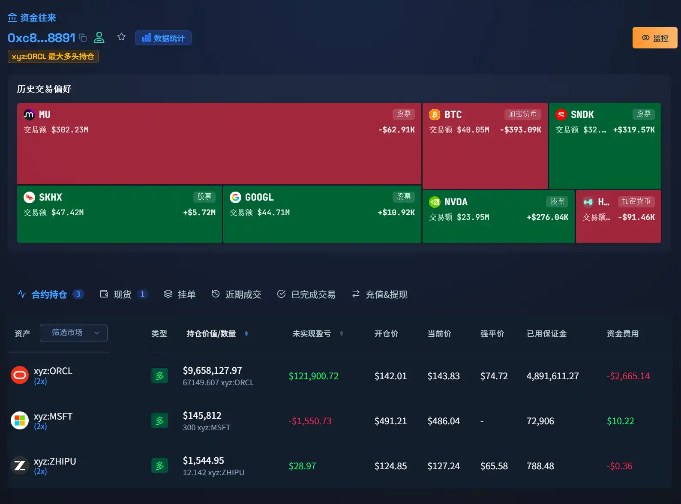Open the xyz:ZHIPU asset name

55,461
